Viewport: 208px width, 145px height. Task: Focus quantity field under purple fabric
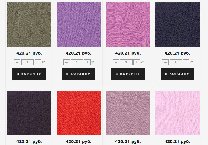point(77,62)
